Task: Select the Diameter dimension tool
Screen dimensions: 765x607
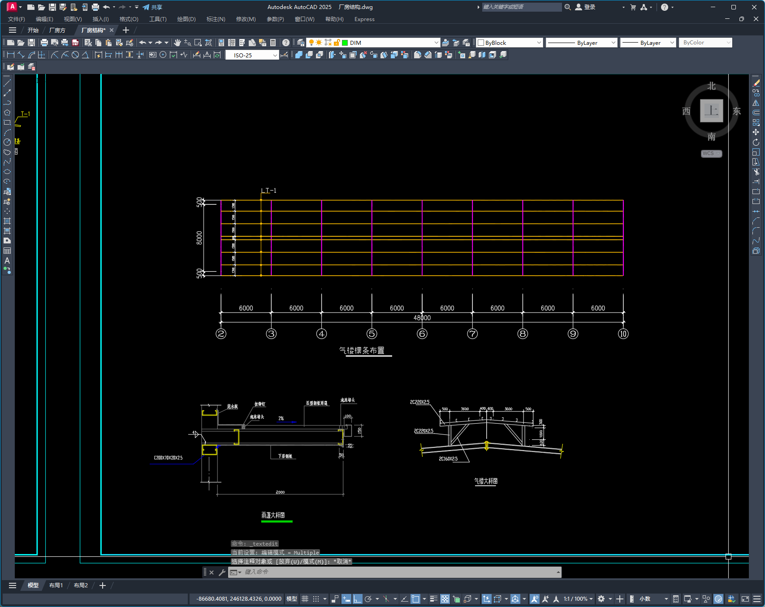Action: [x=75, y=55]
